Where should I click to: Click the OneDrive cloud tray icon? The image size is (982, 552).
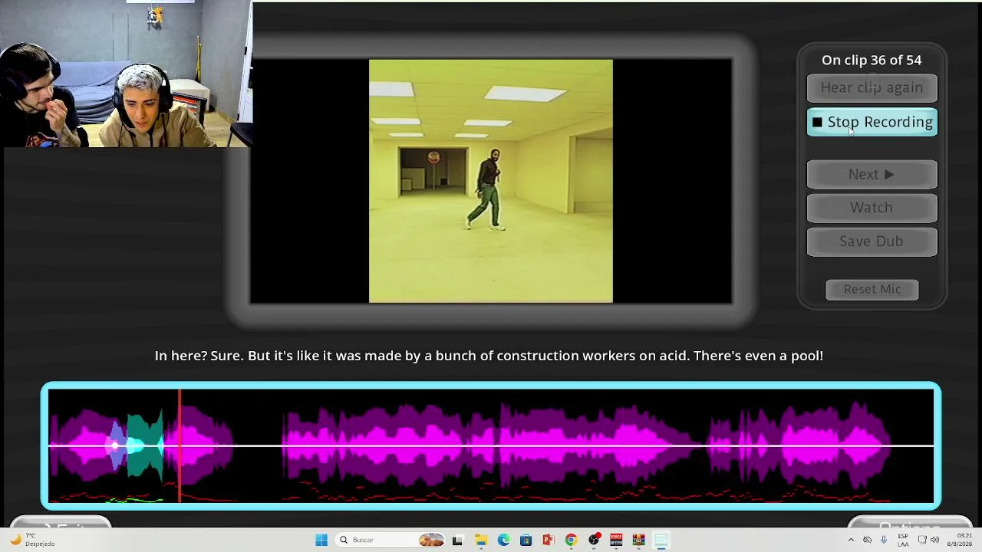click(868, 540)
